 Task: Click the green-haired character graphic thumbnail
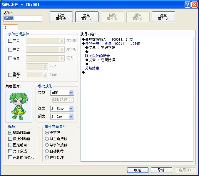(19, 106)
